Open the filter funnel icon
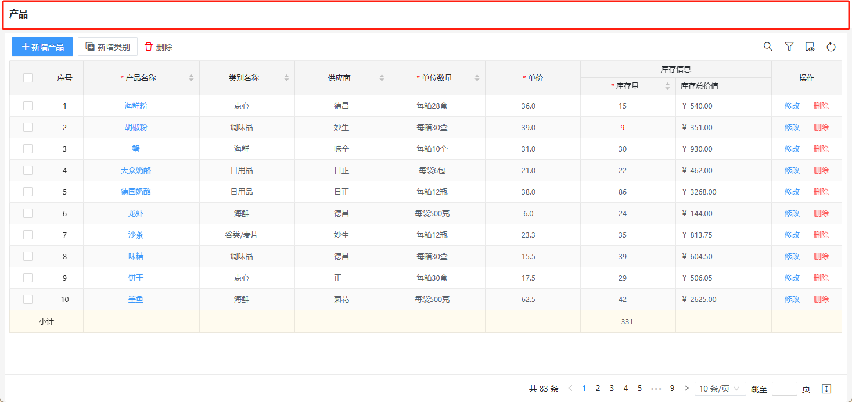This screenshot has height=402, width=852. click(789, 46)
